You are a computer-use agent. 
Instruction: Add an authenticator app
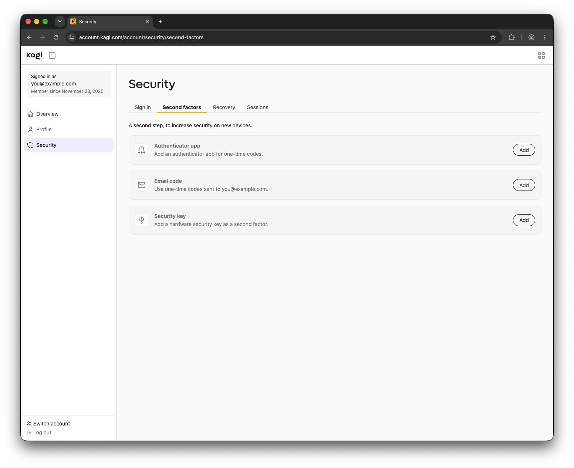coord(524,150)
